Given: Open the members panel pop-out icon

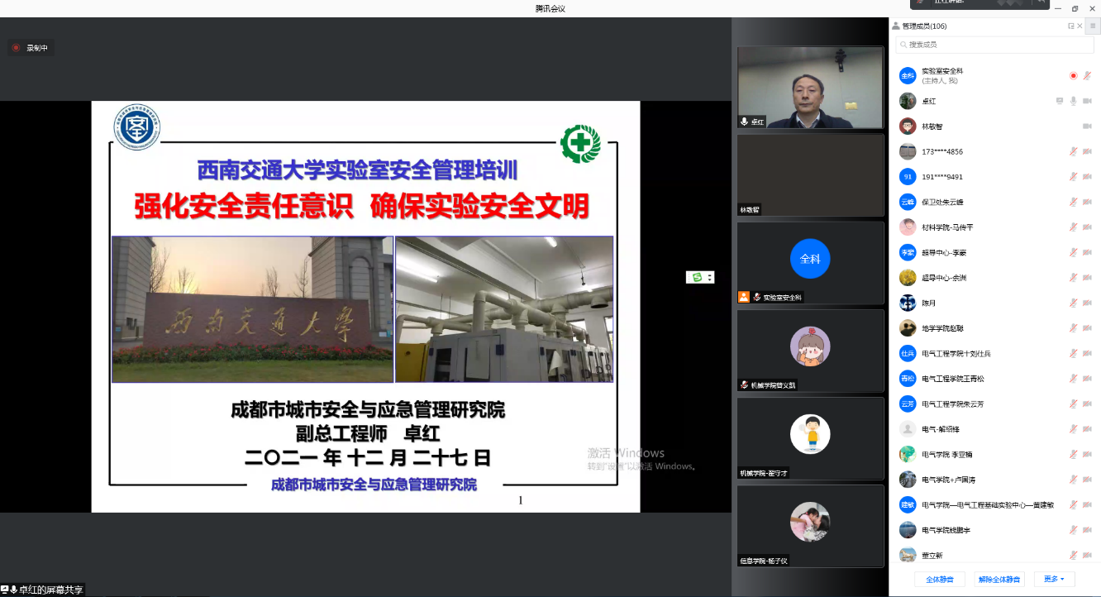Looking at the screenshot, I should click(x=1069, y=26).
